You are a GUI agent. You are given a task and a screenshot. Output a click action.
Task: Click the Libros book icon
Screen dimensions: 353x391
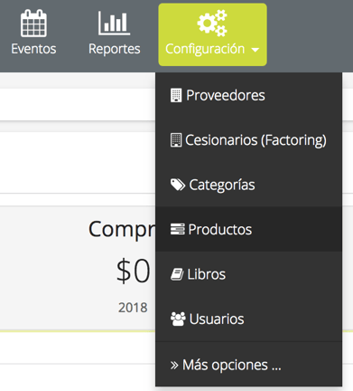coord(177,274)
